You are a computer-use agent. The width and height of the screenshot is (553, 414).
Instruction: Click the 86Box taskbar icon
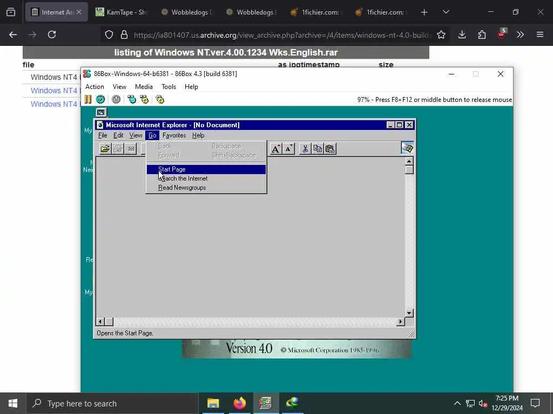(266, 403)
